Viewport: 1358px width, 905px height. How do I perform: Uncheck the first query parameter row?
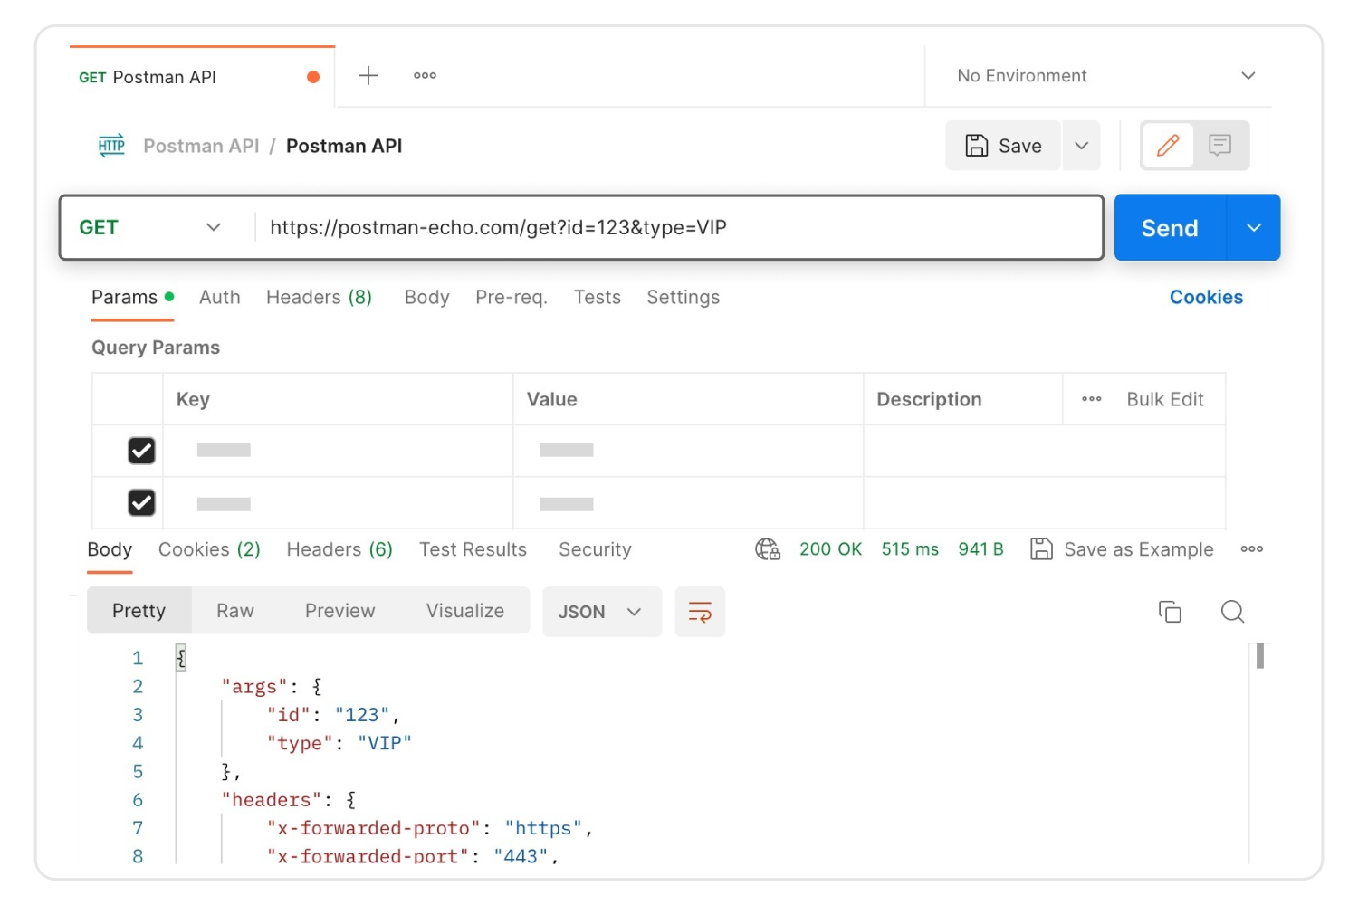tap(140, 451)
